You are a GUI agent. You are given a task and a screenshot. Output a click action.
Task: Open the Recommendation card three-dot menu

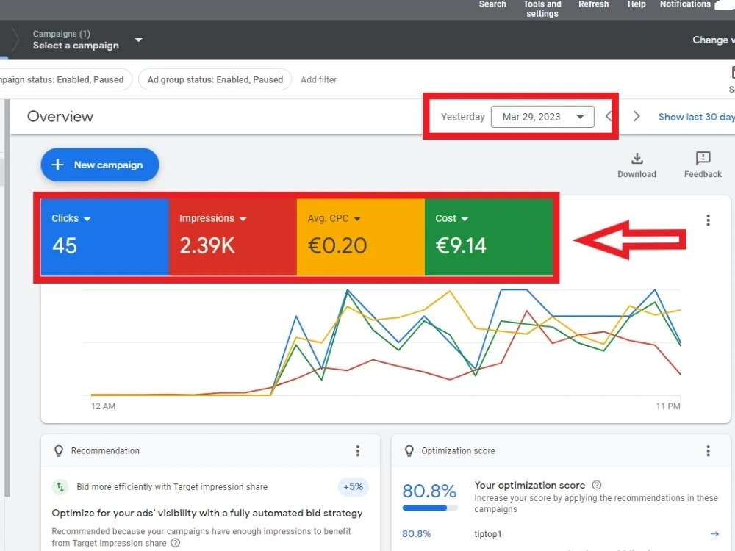(358, 451)
